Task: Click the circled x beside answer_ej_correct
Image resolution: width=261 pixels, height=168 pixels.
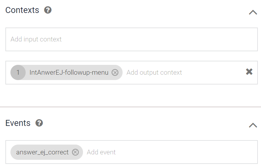Action: [x=75, y=152]
